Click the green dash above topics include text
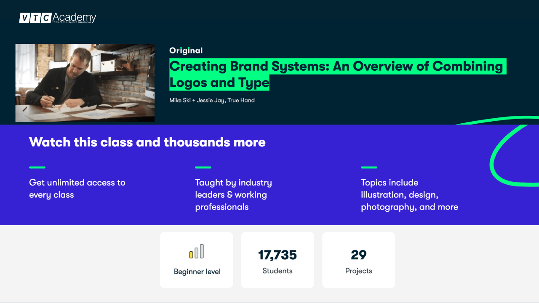539x303 pixels. tap(369, 167)
